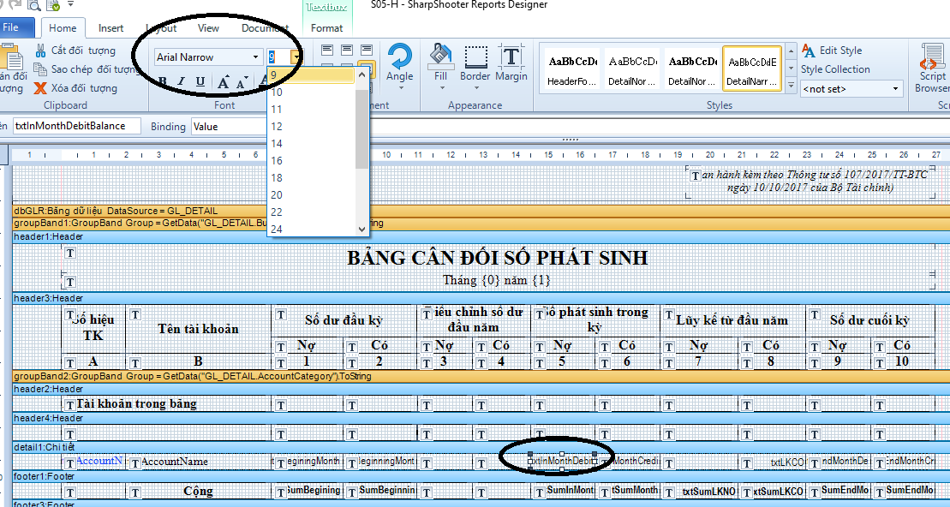This screenshot has width=950, height=507.
Task: Toggle bold formatting
Action: click(x=163, y=81)
